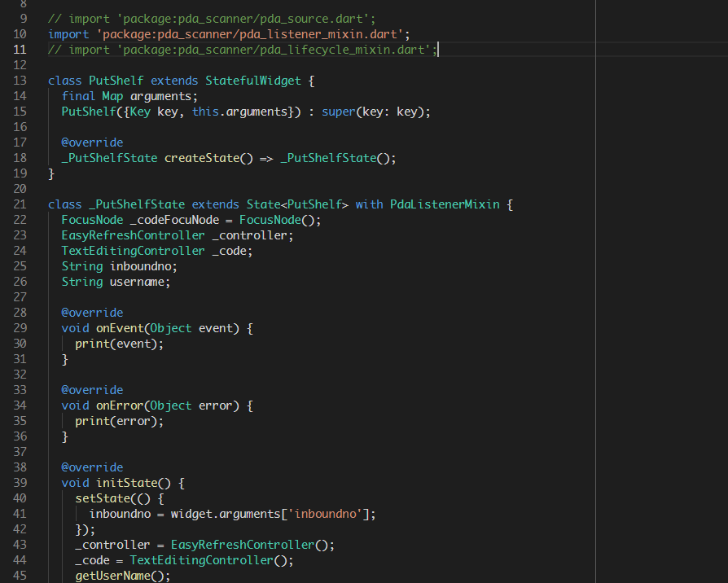The width and height of the screenshot is (728, 583).
Task: Click the closing brace on line 19
Action: tap(51, 173)
